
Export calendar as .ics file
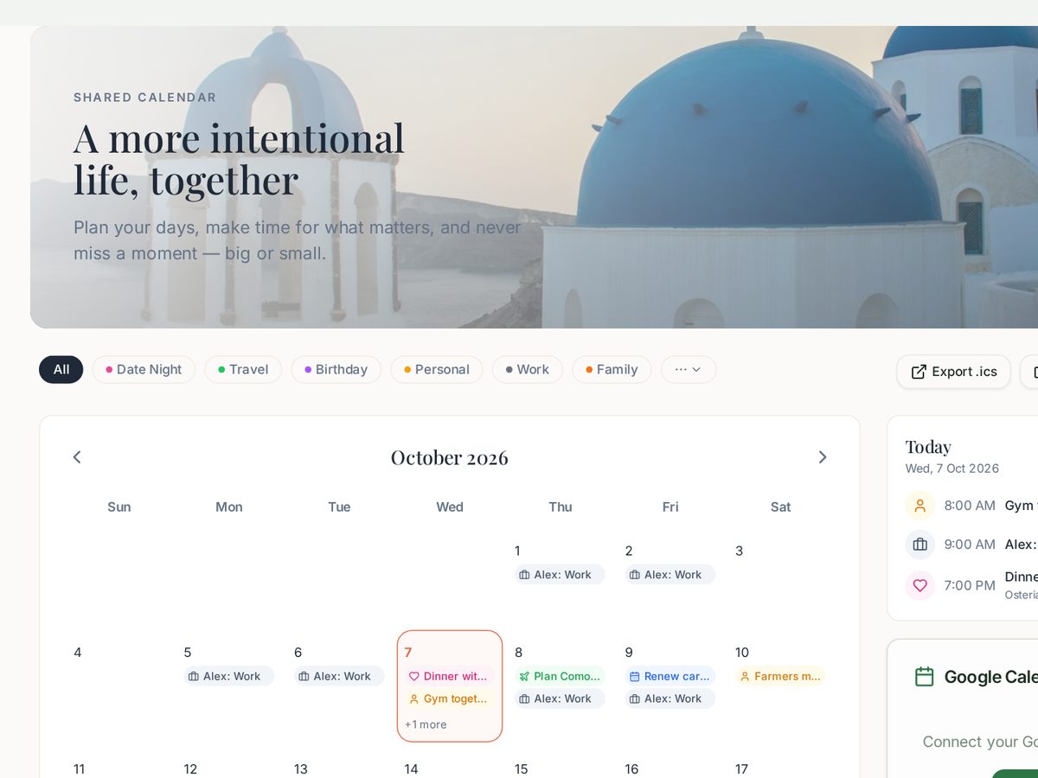[x=953, y=372]
